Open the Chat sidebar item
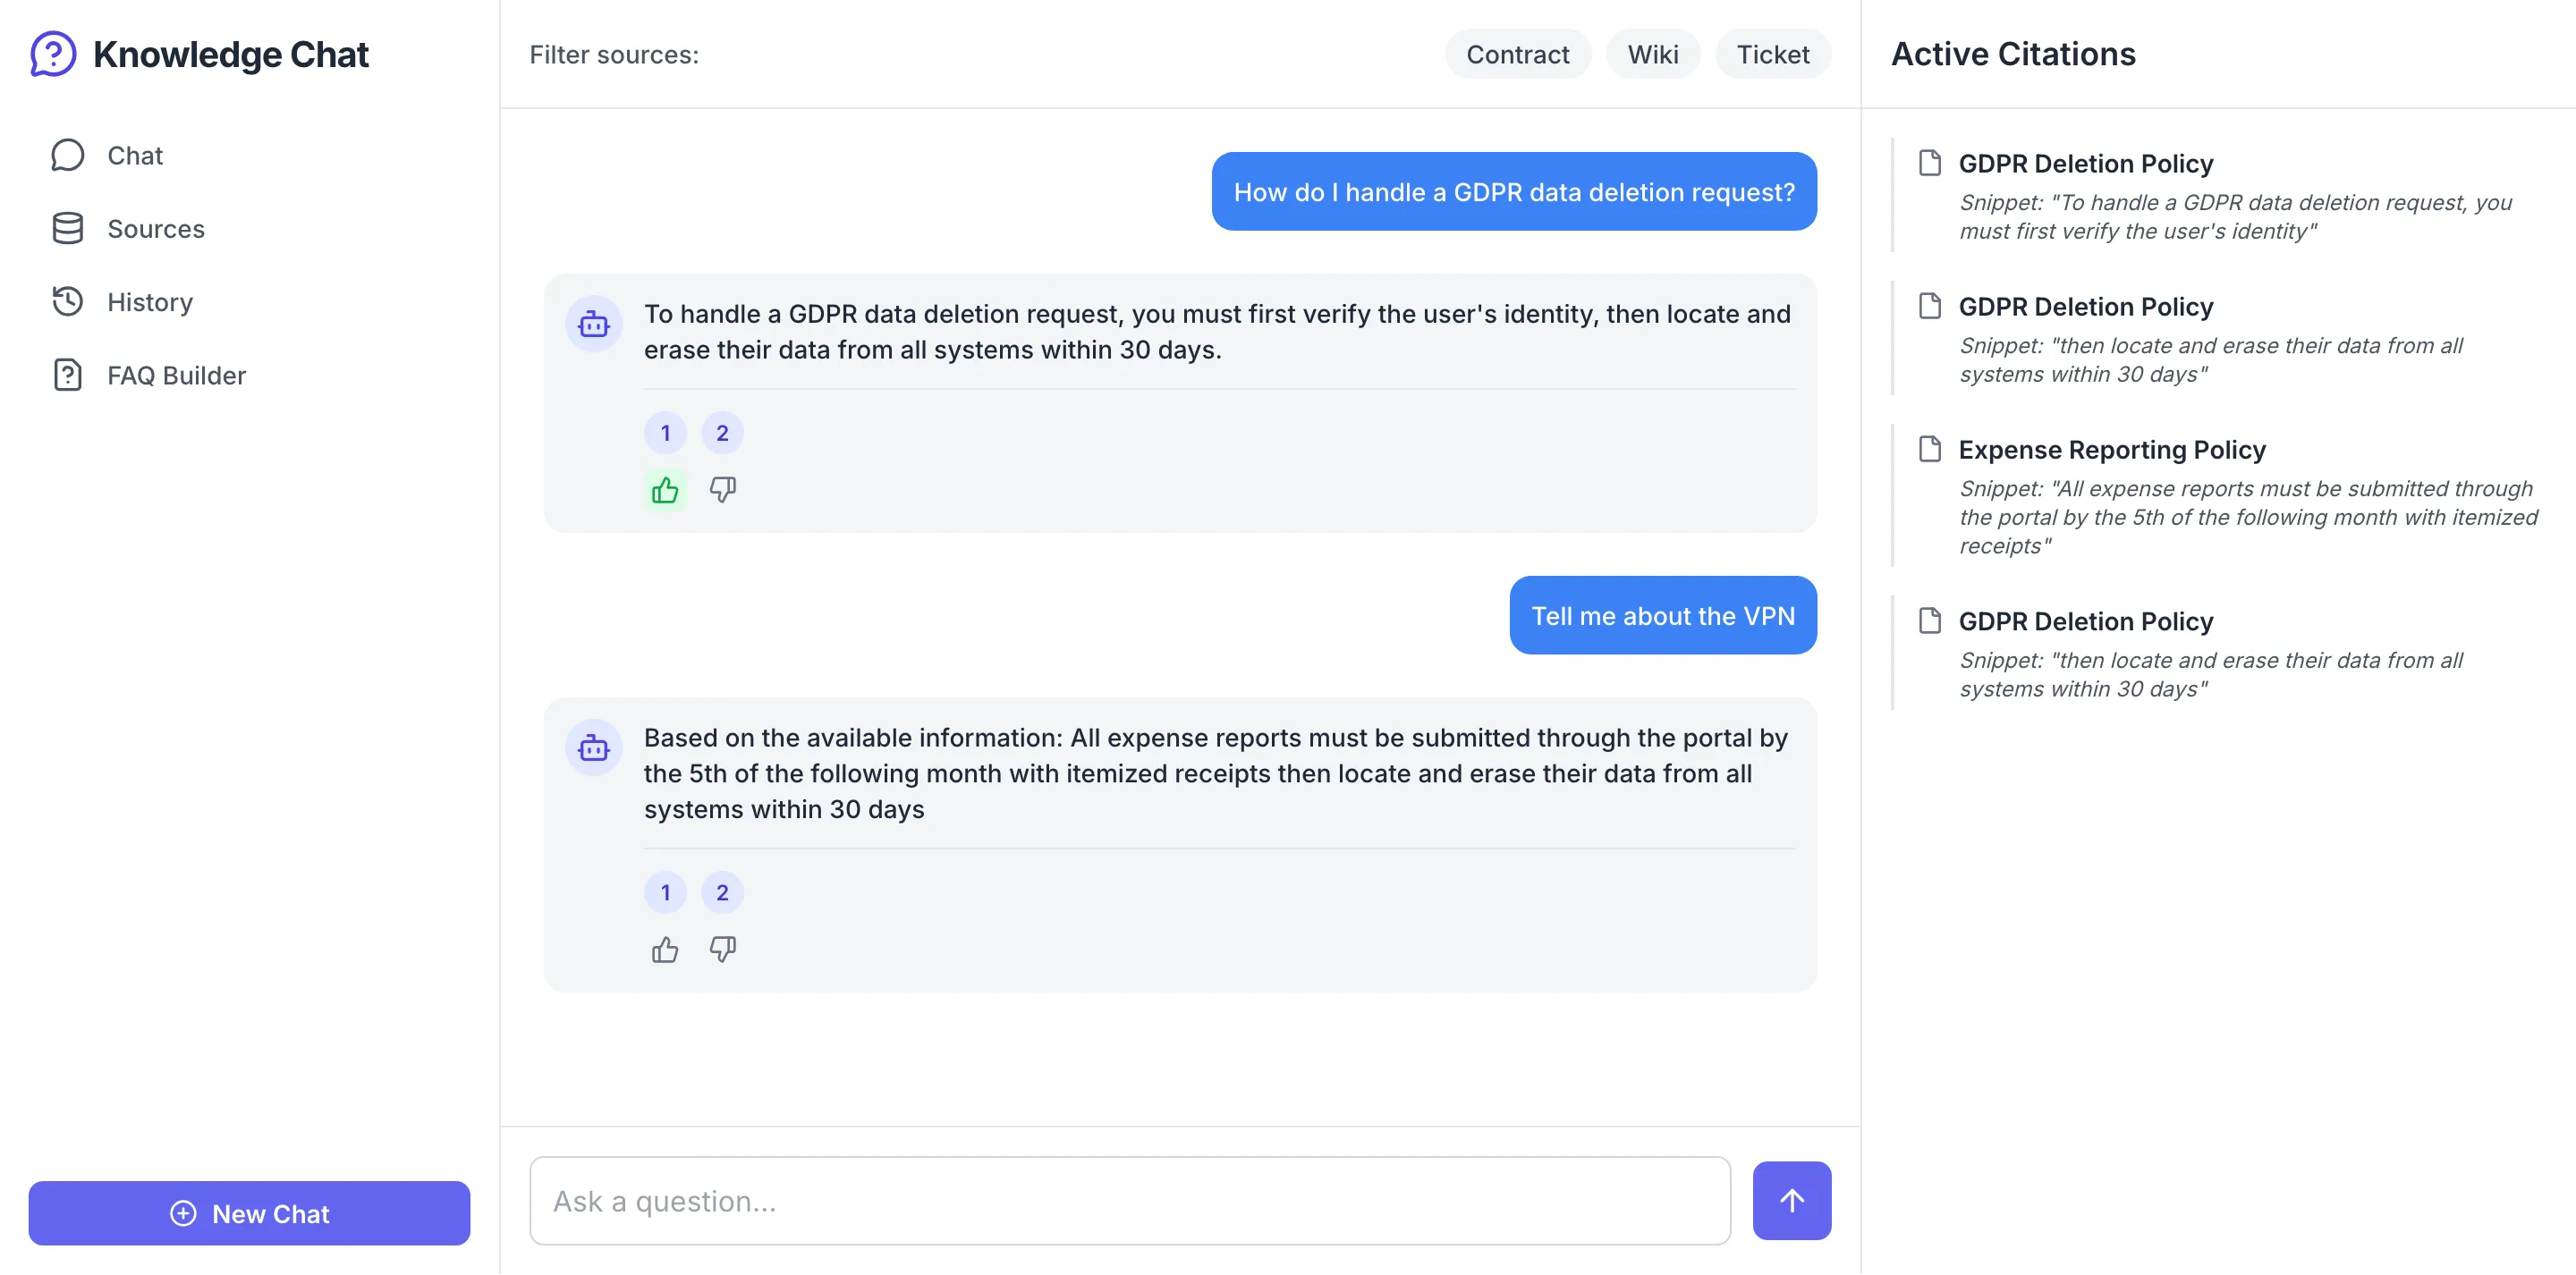The height and width of the screenshot is (1275, 2576). click(x=134, y=155)
